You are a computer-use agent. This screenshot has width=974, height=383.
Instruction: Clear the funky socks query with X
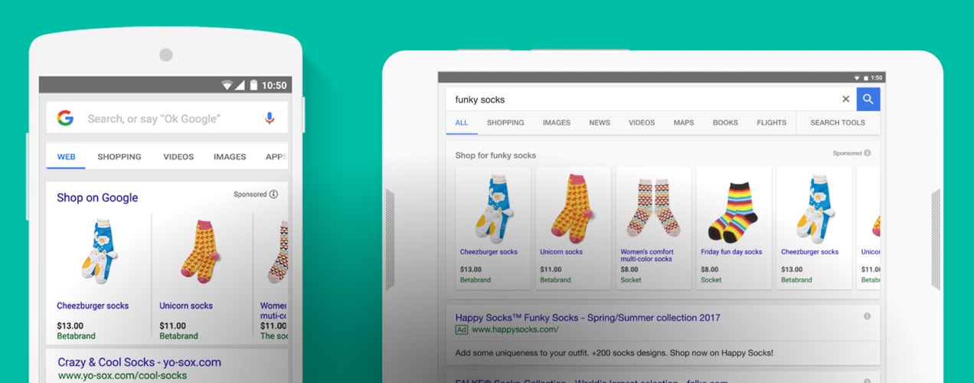click(x=846, y=99)
